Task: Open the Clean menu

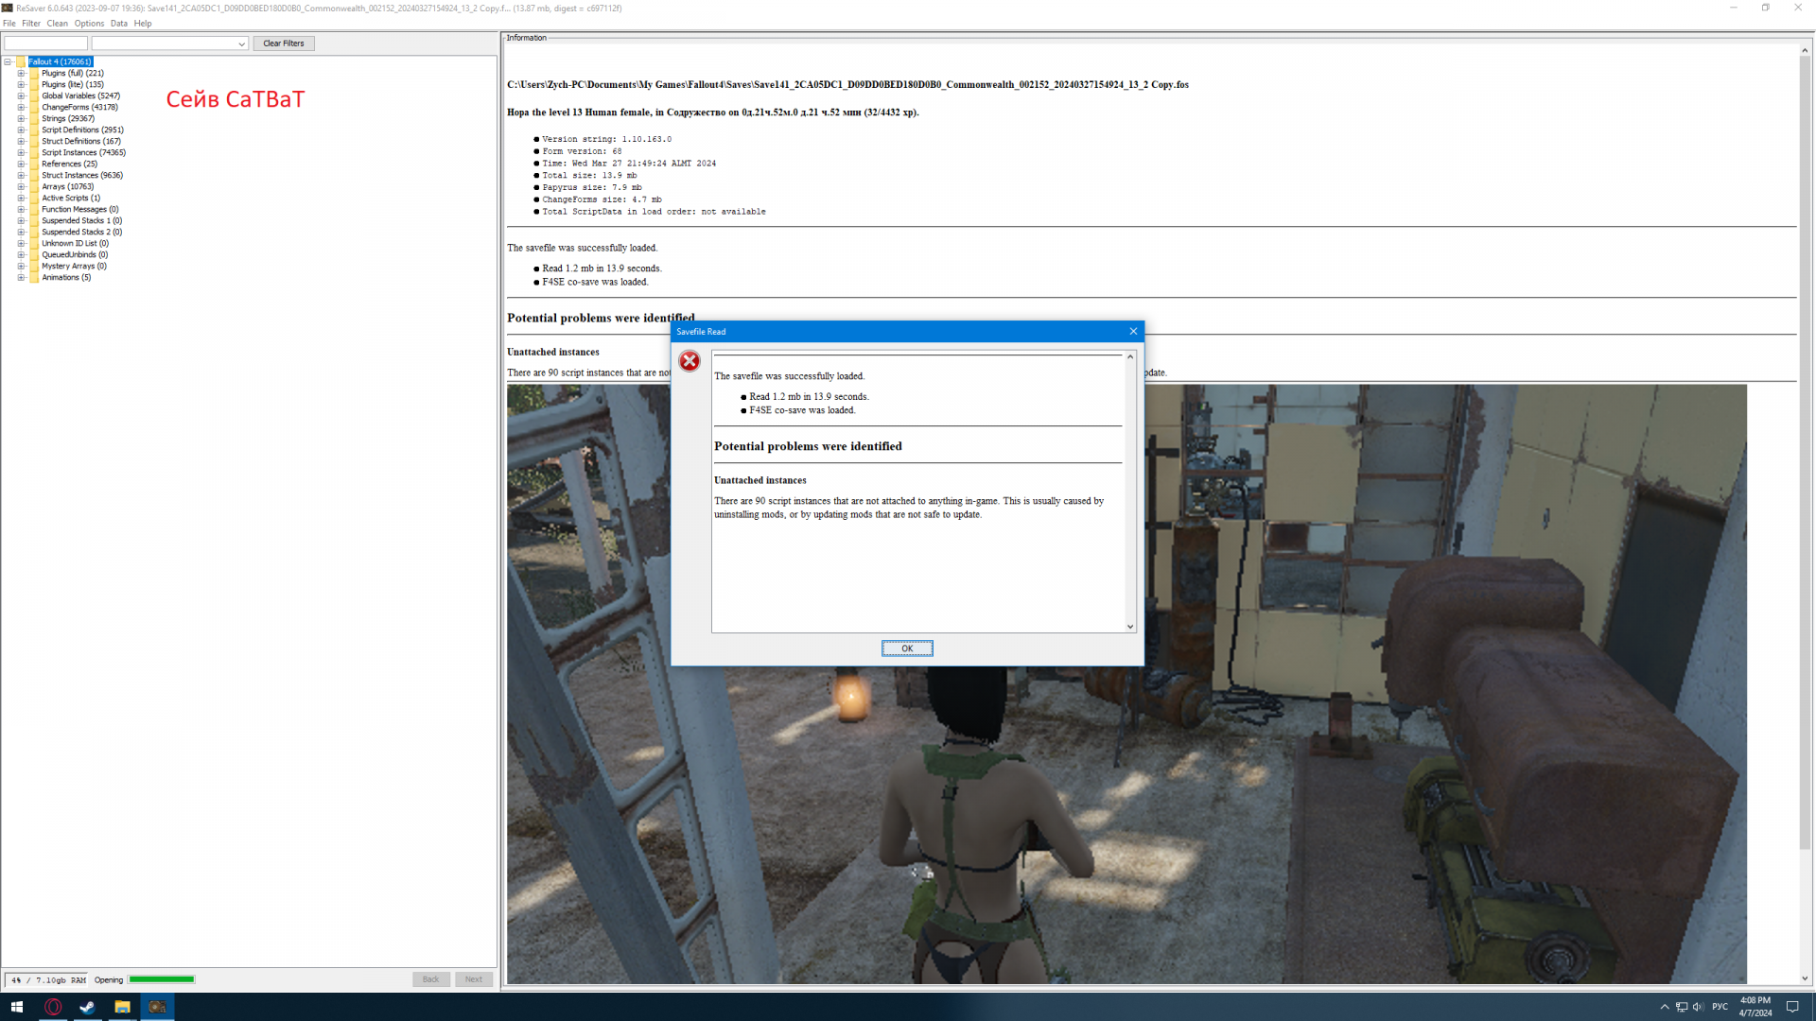Action: pos(57,24)
